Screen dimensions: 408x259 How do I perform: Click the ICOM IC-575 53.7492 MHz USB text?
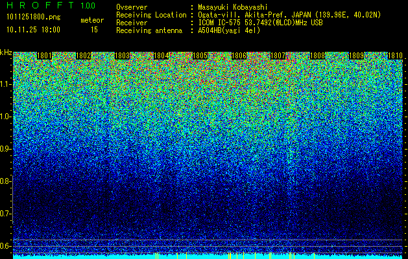260,23
